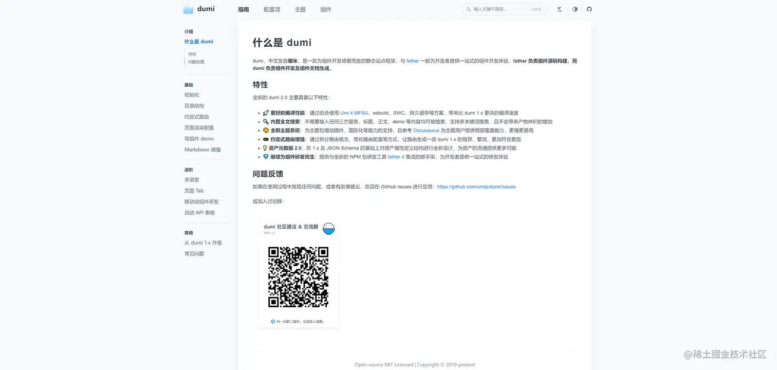
Task: Open the GitHub issues URL link
Action: pyautogui.click(x=476, y=187)
